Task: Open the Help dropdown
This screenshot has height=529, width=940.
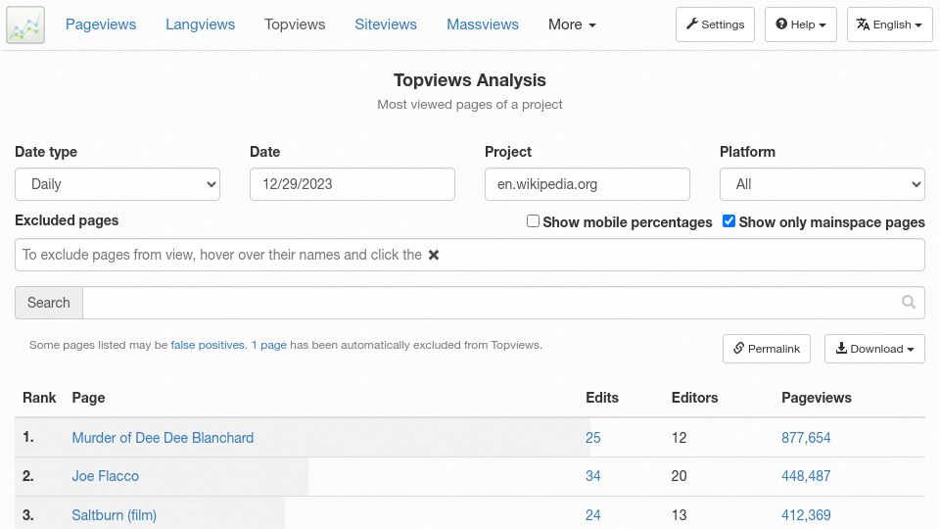Action: 800,24
